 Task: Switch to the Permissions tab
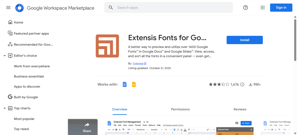[180, 109]
